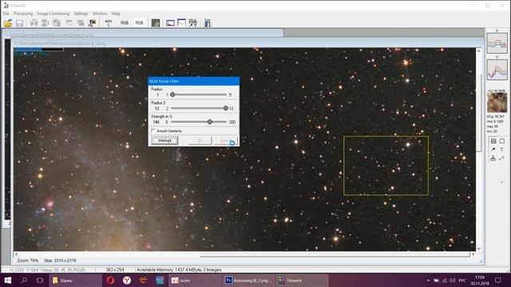Open file using the folder toolbar icon

[8, 23]
